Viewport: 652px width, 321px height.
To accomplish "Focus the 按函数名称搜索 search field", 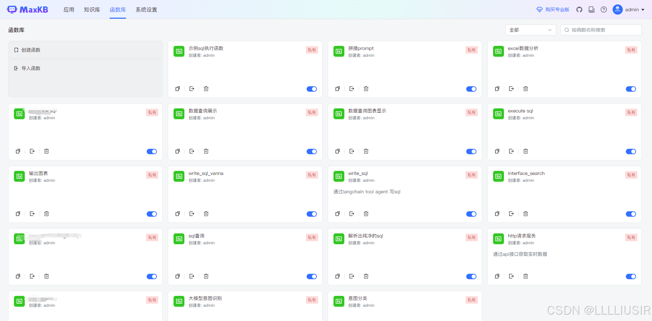I will click(x=601, y=30).
